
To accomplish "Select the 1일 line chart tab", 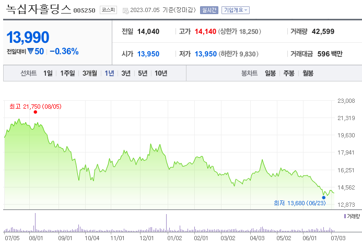I will tap(48, 74).
